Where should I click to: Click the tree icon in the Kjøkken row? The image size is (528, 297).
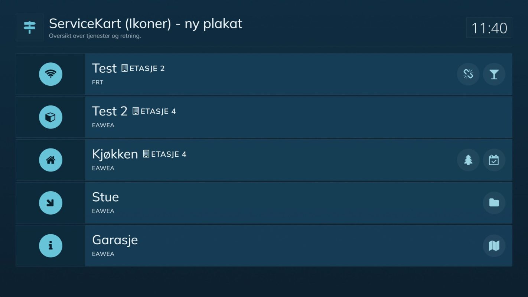point(468,160)
